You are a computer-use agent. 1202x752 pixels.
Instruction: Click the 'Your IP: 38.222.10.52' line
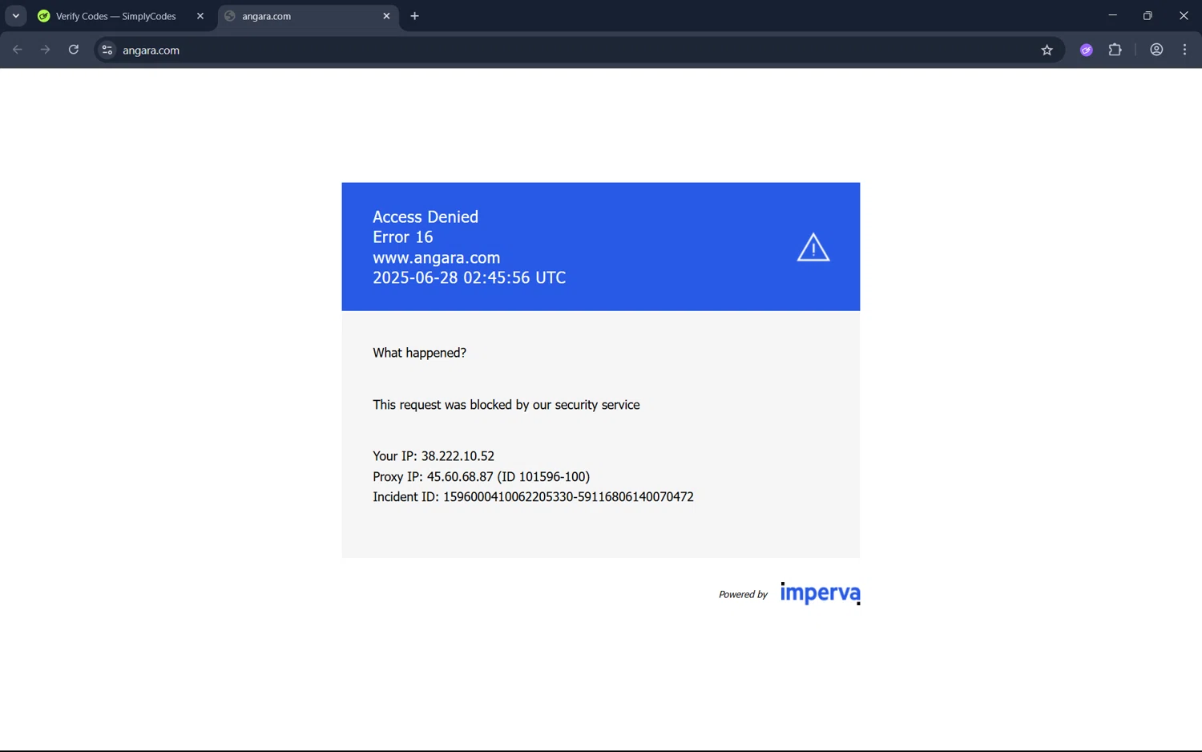pyautogui.click(x=434, y=456)
